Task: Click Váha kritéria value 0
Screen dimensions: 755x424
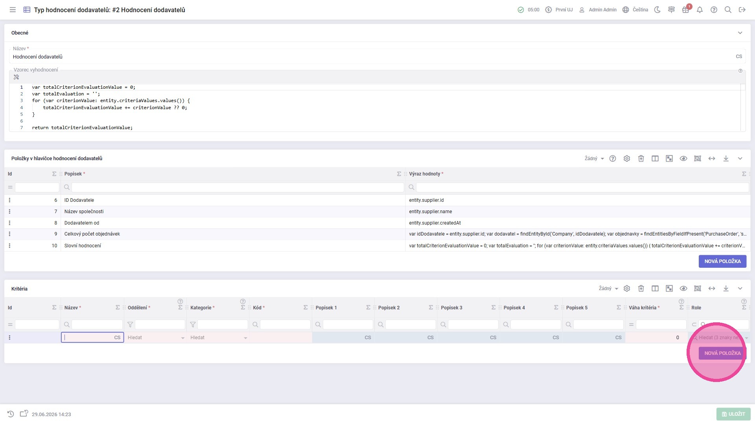Action: (656, 338)
